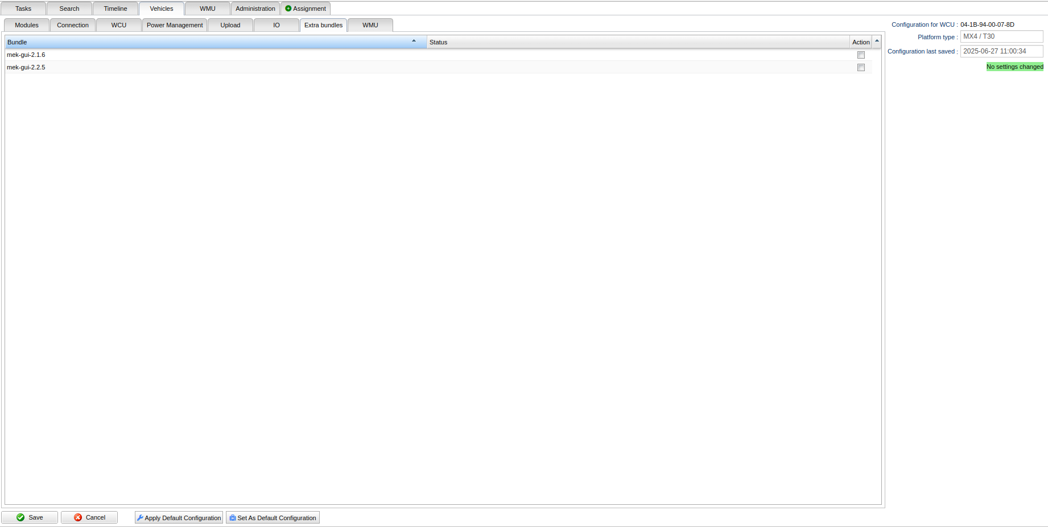The height and width of the screenshot is (527, 1048).
Task: Click the Platform type field
Action: (1001, 36)
